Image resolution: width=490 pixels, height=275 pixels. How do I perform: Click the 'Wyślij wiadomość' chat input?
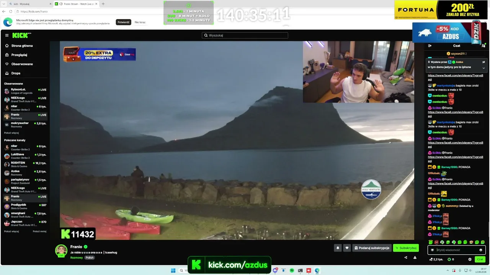pyautogui.click(x=456, y=250)
